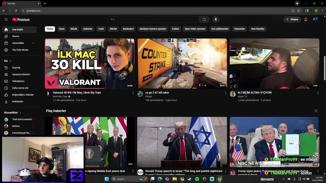Screen dimensions: 326x183
Task: Open Shorts from the sidebar
Action: tap(19, 36)
